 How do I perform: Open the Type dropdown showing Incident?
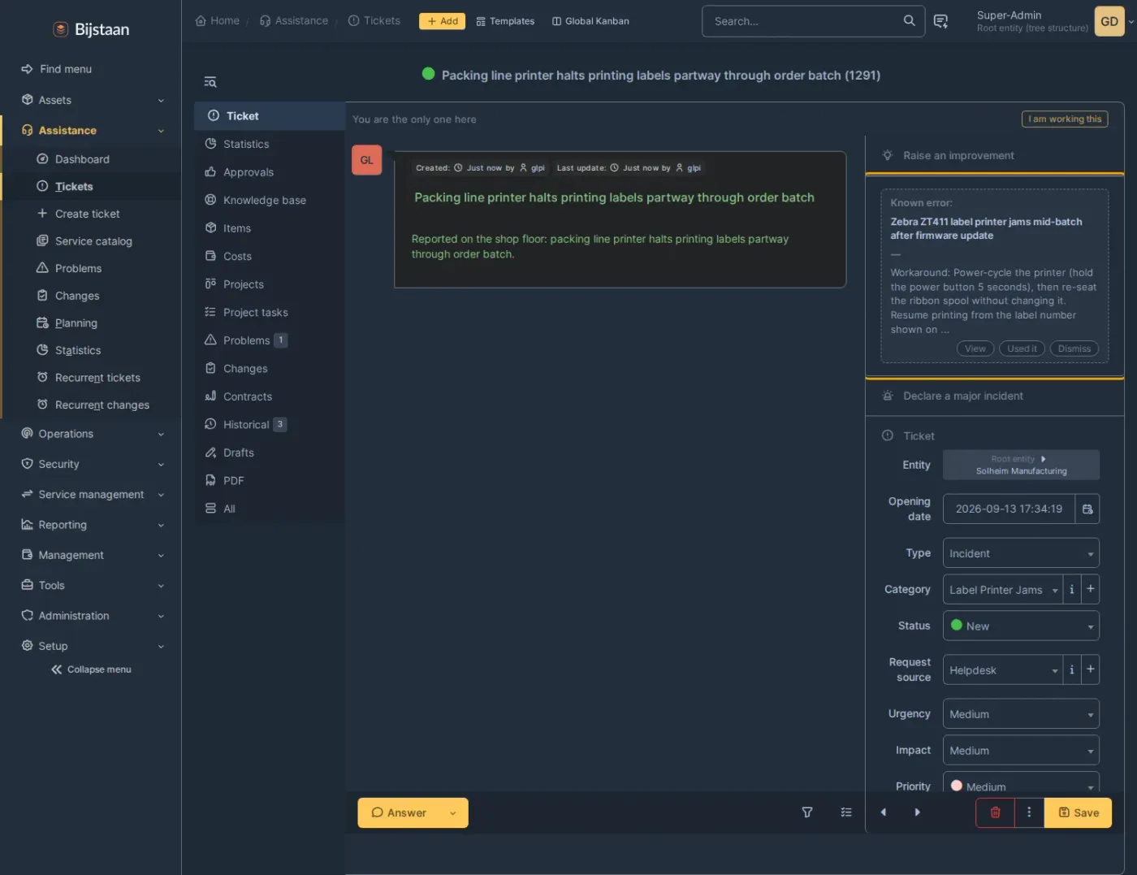coord(1021,553)
